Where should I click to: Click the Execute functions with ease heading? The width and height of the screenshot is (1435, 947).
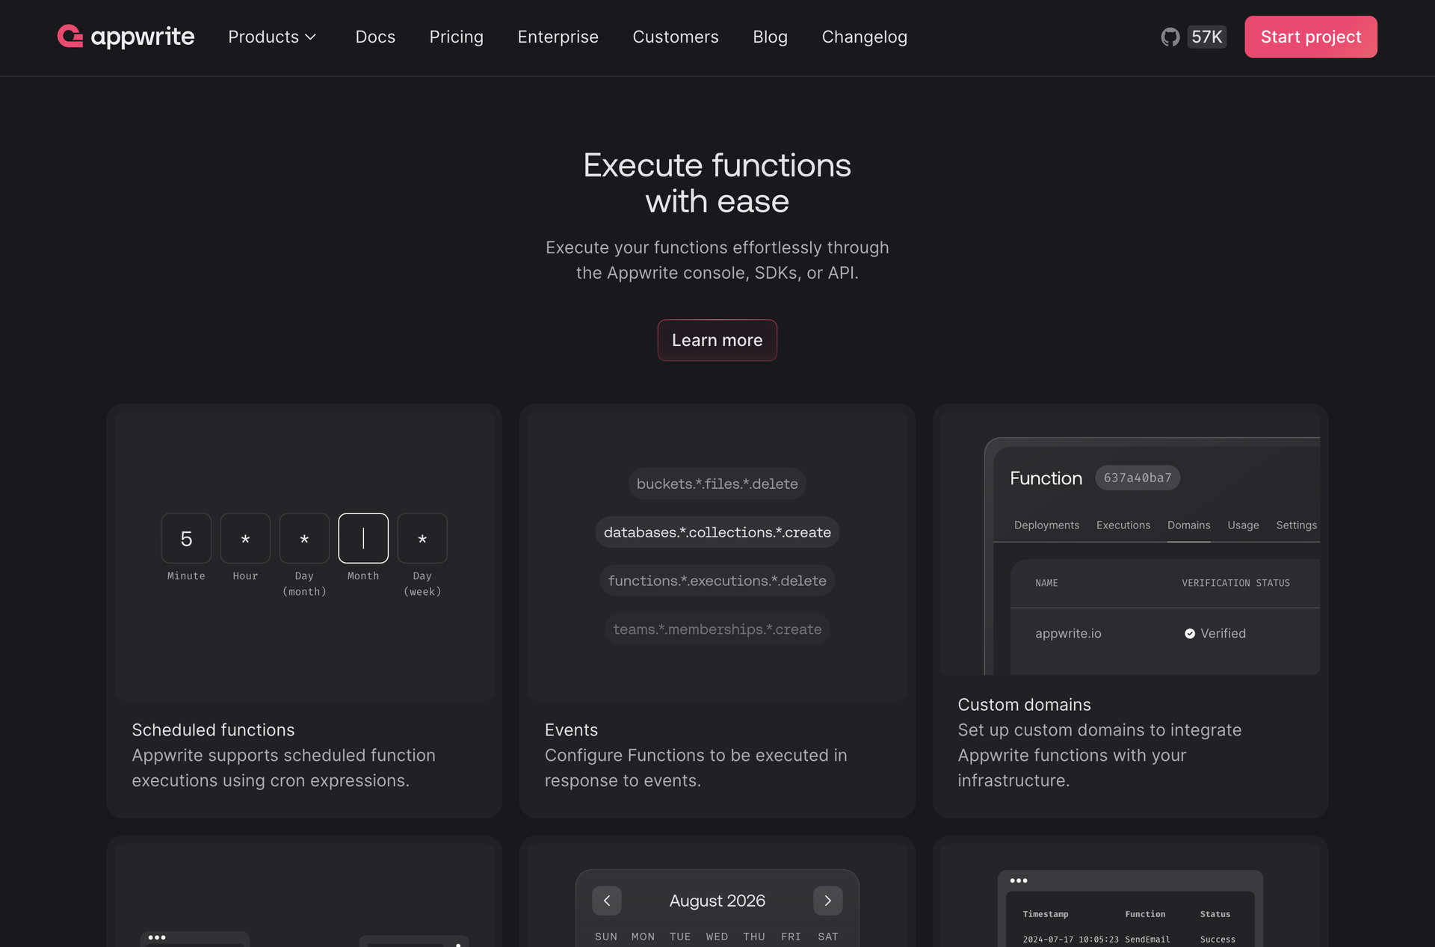pos(717,183)
